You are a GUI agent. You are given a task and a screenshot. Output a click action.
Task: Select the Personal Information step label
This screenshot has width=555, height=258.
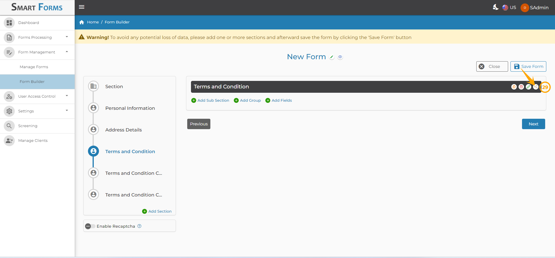coord(130,108)
